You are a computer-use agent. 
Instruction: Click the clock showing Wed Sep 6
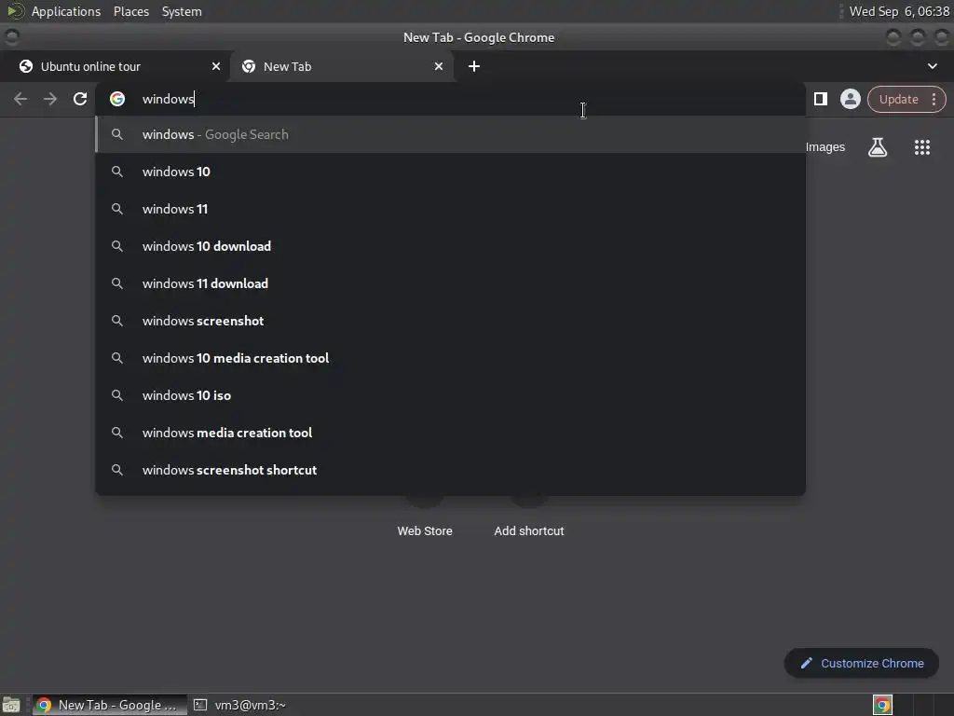coord(899,11)
